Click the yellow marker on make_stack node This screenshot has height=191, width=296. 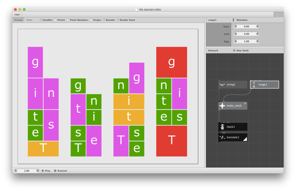pyautogui.click(x=245, y=103)
